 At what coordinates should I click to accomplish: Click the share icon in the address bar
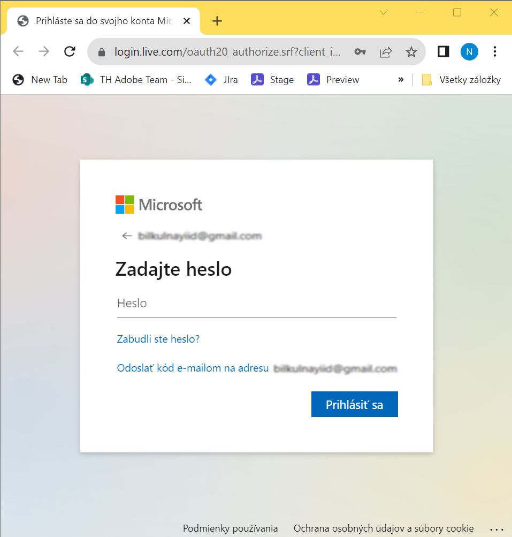coord(385,51)
